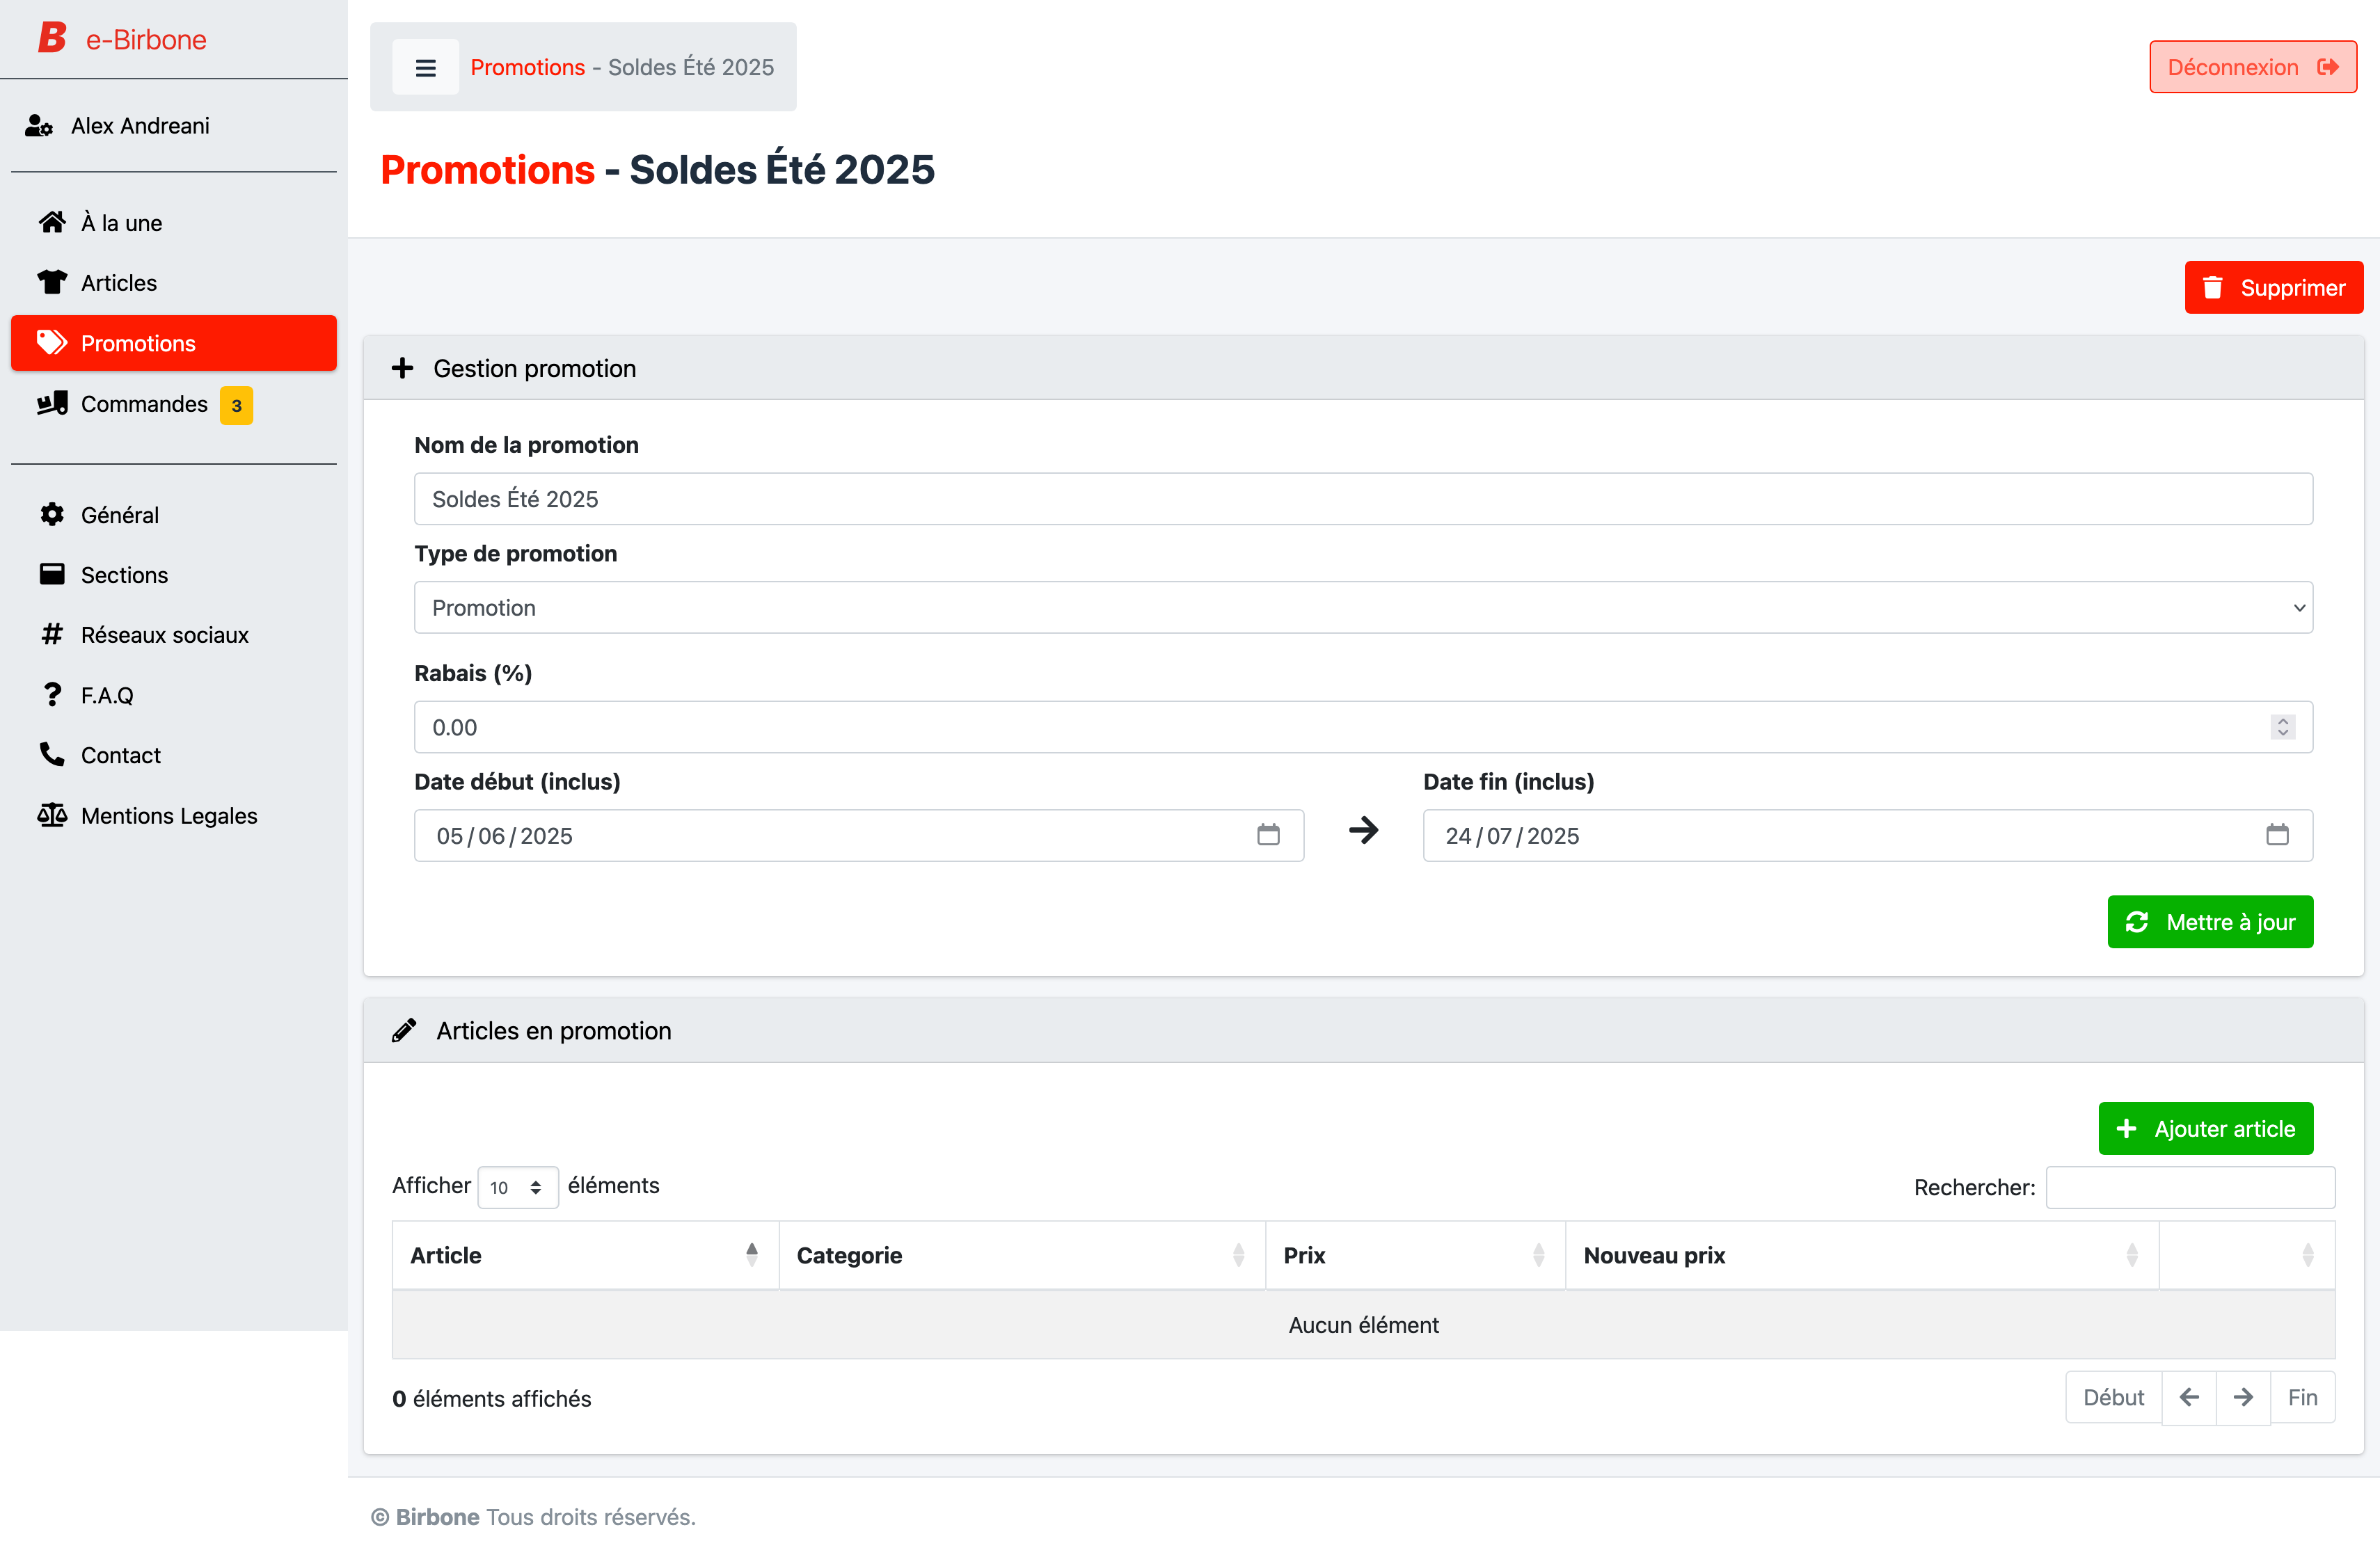Open Afficher éléments count dropdown
The image size is (2380, 1557).
coord(517,1187)
